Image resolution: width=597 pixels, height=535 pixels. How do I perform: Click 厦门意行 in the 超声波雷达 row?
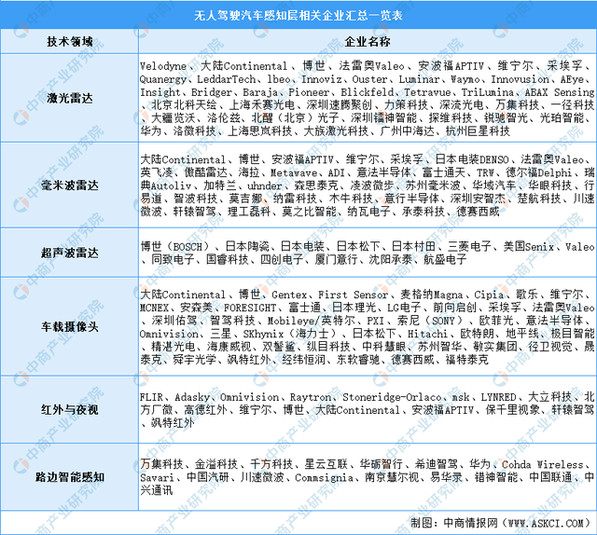336,259
